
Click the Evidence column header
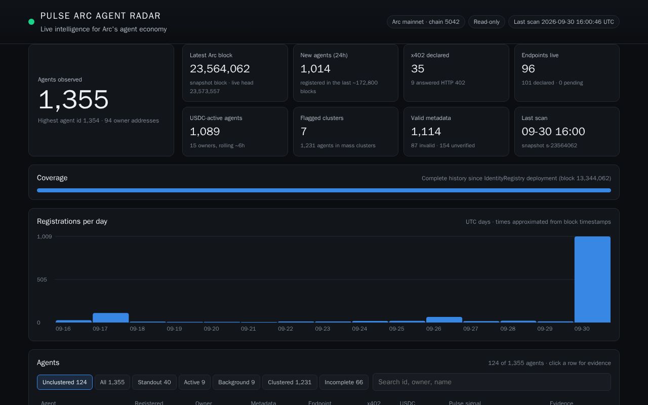[561, 403]
